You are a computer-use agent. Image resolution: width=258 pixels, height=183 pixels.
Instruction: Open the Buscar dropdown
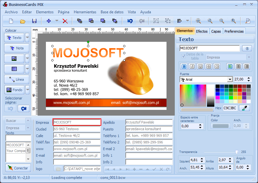(x=28, y=121)
